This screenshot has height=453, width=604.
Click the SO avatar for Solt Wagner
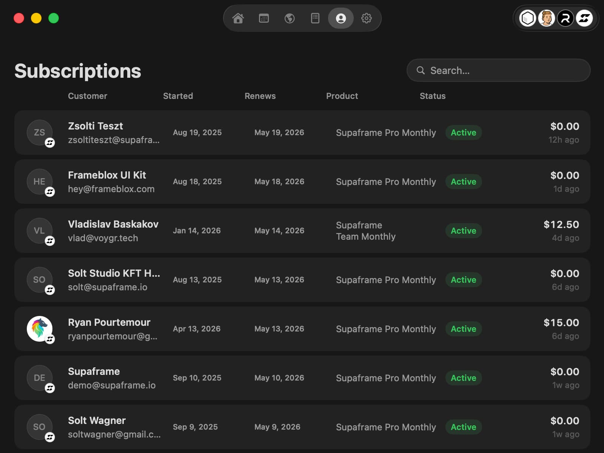pos(40,427)
